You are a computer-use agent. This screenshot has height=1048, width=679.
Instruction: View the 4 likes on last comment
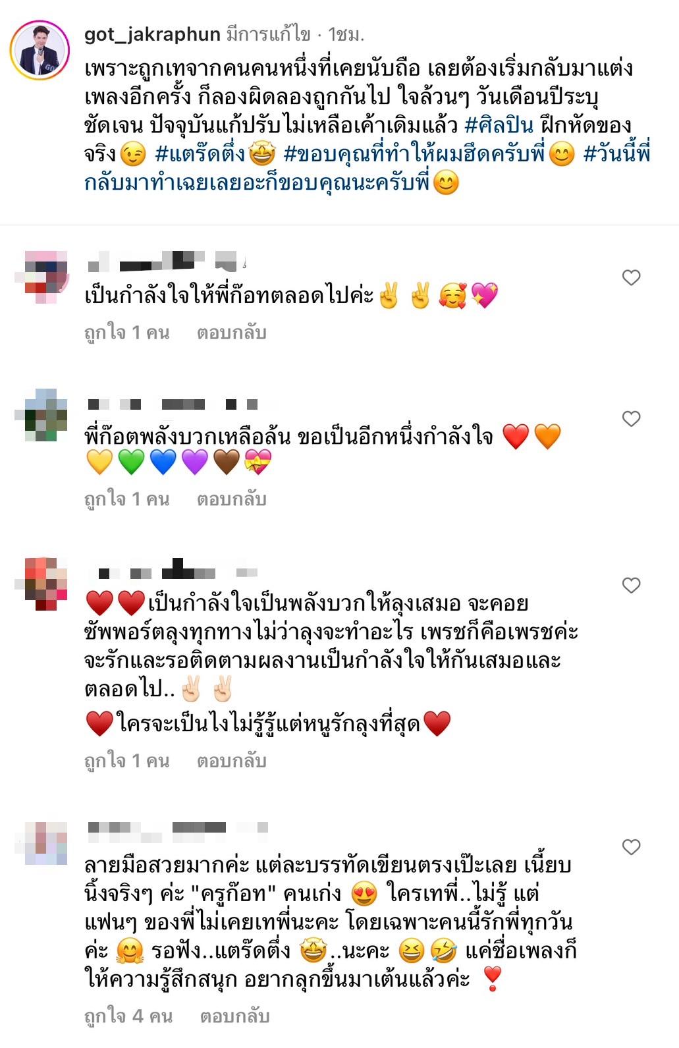click(x=128, y=1016)
